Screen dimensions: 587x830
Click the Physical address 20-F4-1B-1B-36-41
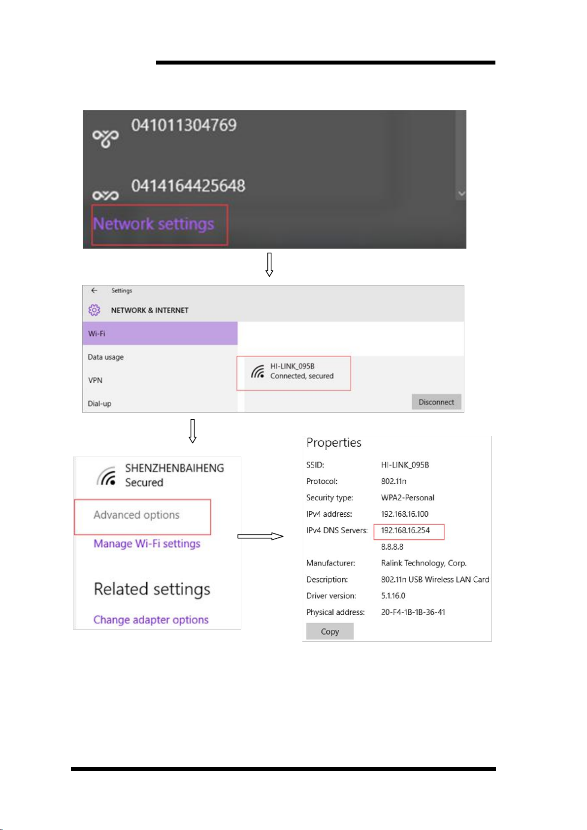coord(413,612)
